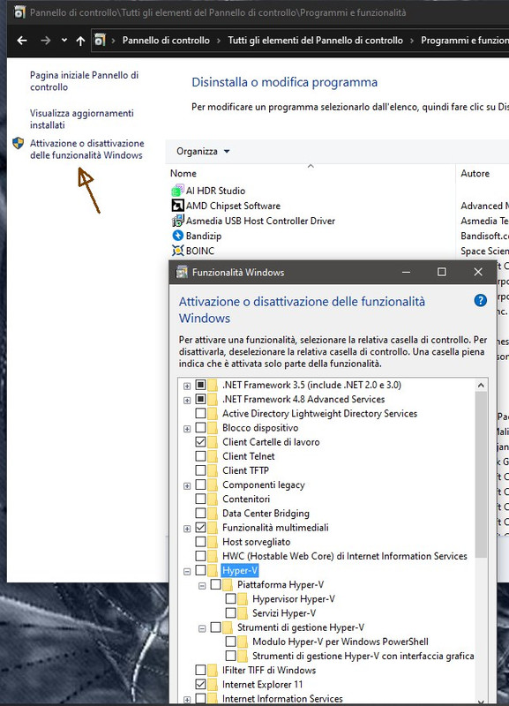The height and width of the screenshot is (706, 509).
Task: Open the Organizza dropdown menu
Action: [203, 151]
